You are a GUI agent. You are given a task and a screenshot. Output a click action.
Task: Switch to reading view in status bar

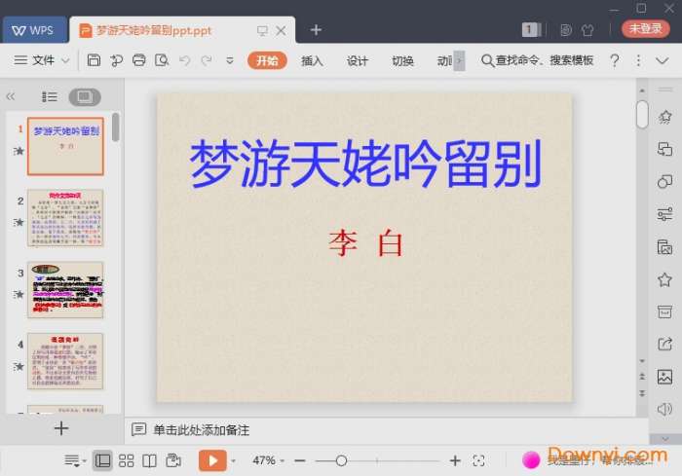(x=149, y=460)
